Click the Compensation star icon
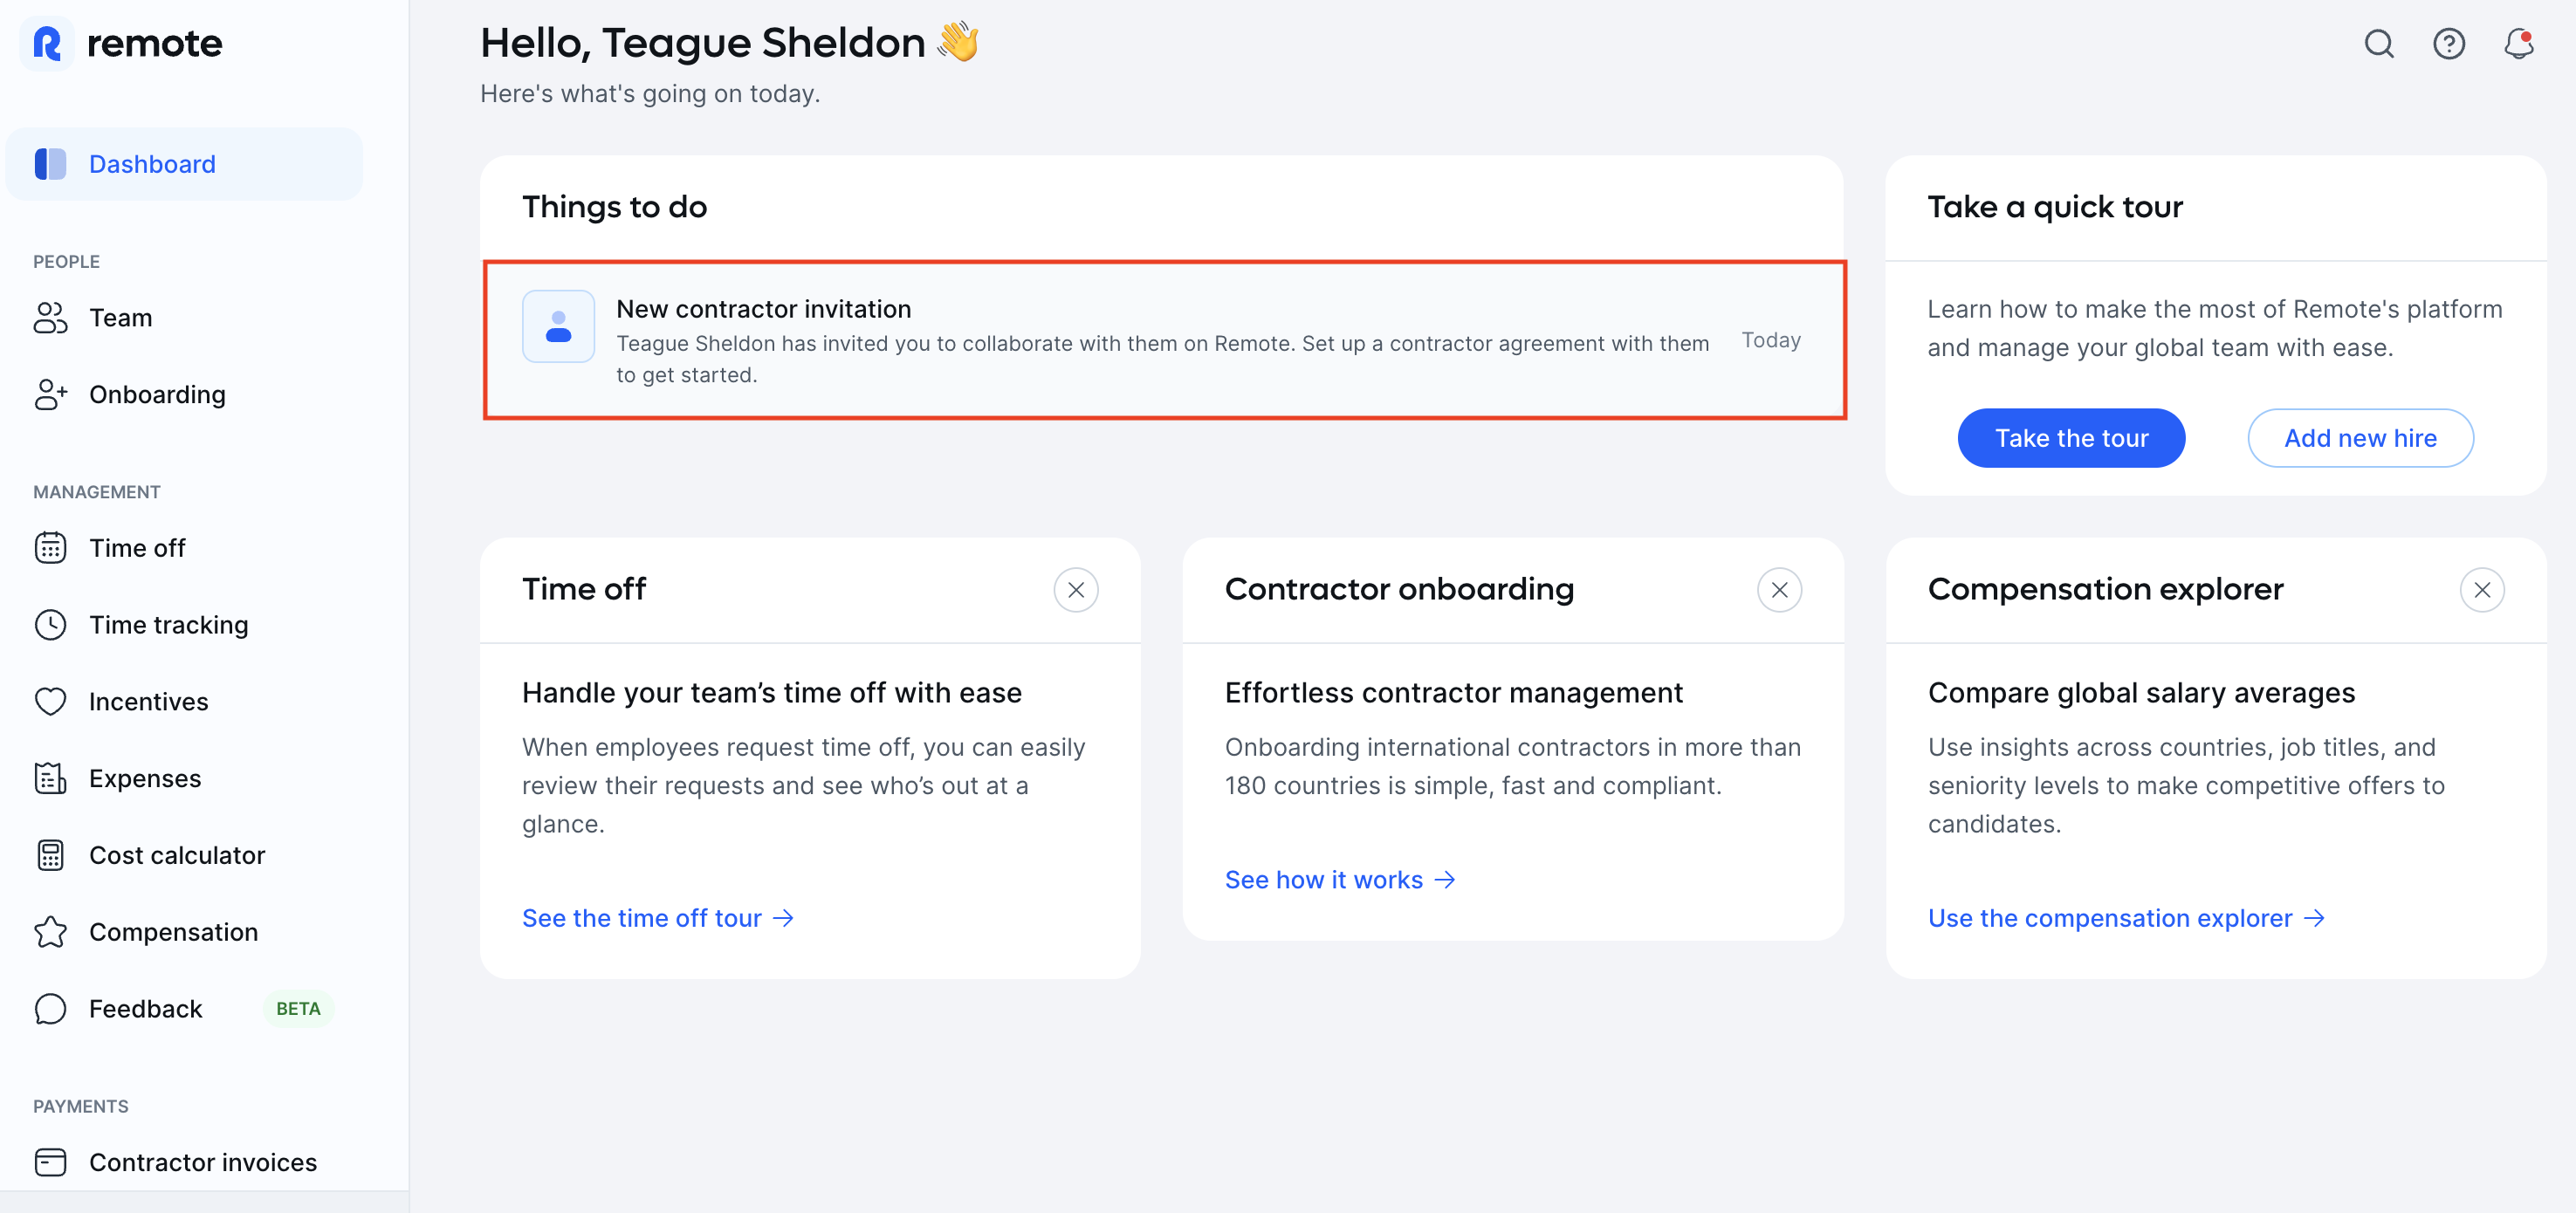 coord(50,932)
